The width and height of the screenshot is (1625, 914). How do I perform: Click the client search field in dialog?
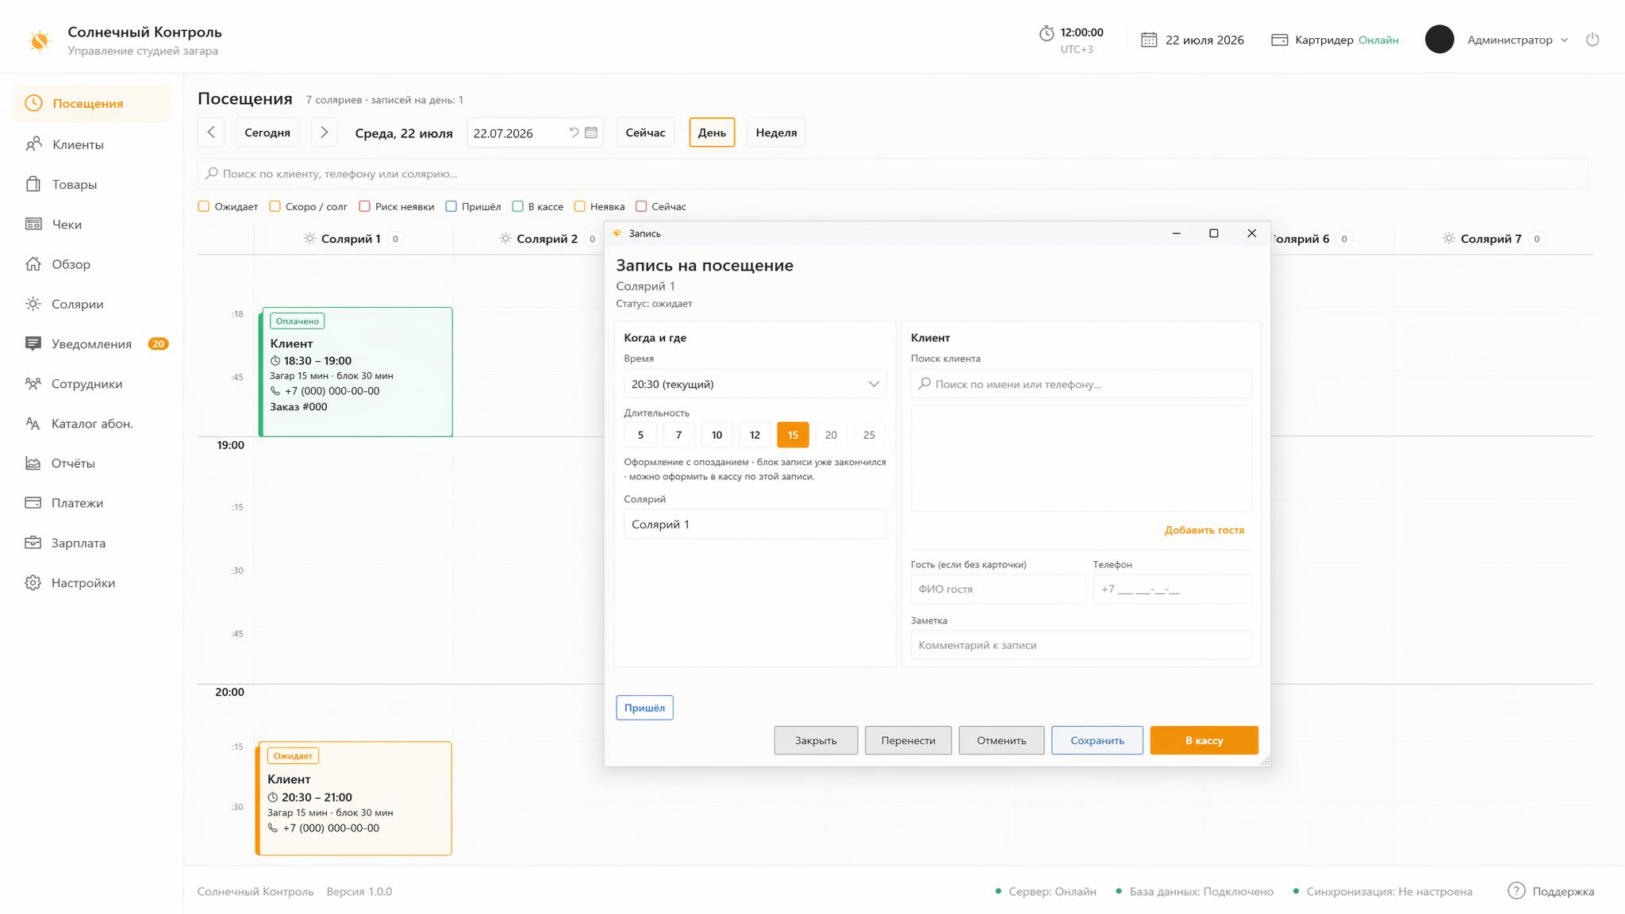pyautogui.click(x=1081, y=384)
